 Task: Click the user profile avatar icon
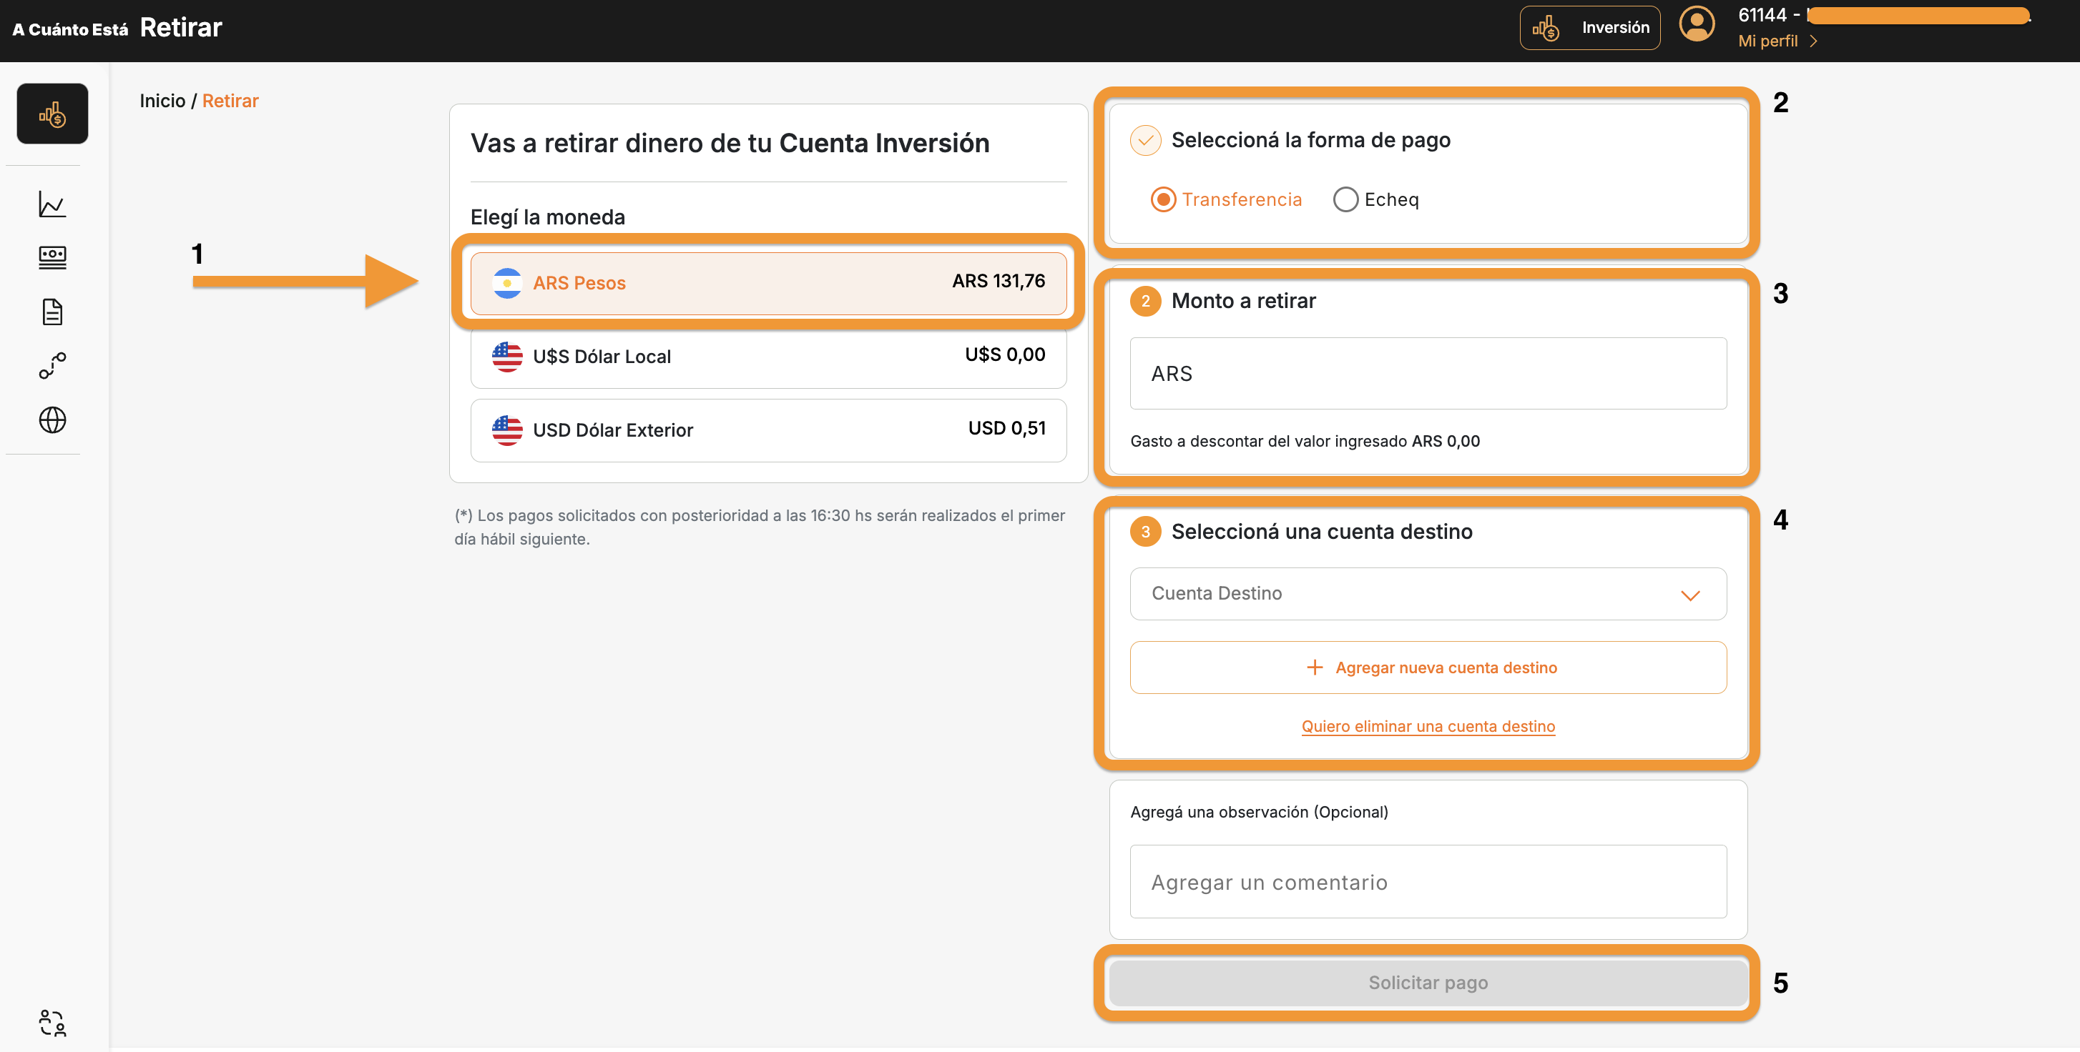(x=1697, y=24)
